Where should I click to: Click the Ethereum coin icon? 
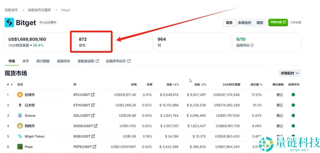(20, 105)
